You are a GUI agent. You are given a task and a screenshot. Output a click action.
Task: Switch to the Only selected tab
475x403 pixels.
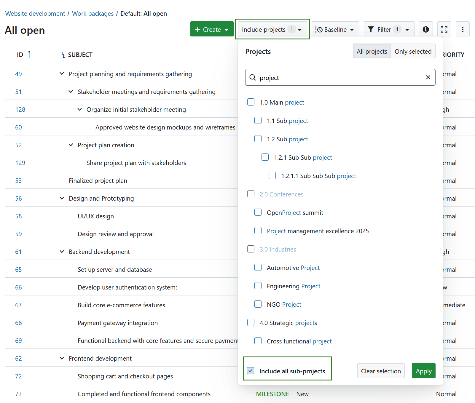coord(413,51)
